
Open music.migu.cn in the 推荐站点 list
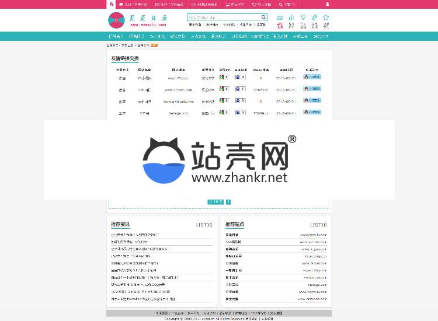pyautogui.click(x=315, y=256)
